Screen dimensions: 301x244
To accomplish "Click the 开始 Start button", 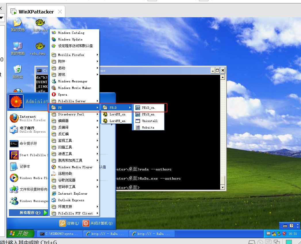I will pos(20,233).
